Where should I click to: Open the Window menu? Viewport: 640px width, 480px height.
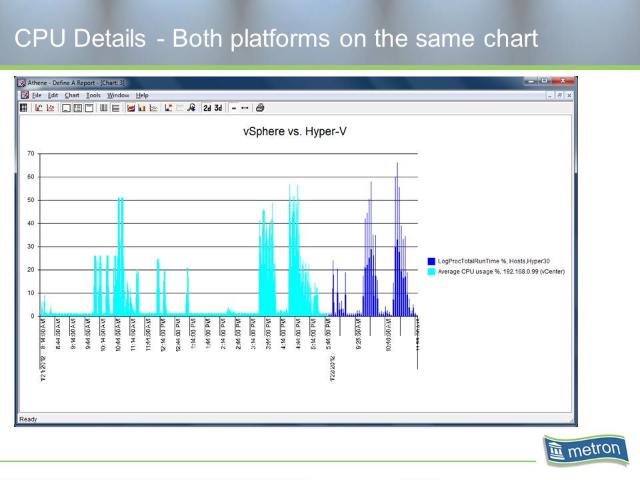pos(118,95)
